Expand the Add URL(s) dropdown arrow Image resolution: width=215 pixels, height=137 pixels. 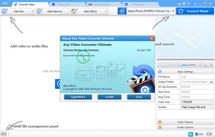point(106,11)
